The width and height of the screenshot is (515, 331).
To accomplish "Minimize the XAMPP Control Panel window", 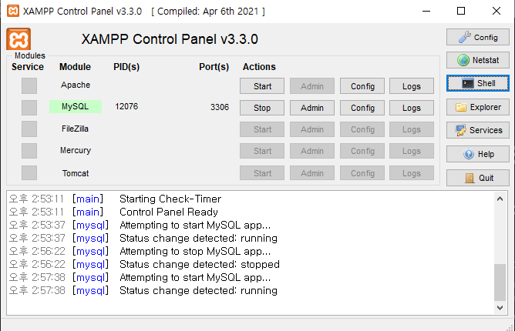I will coord(426,11).
